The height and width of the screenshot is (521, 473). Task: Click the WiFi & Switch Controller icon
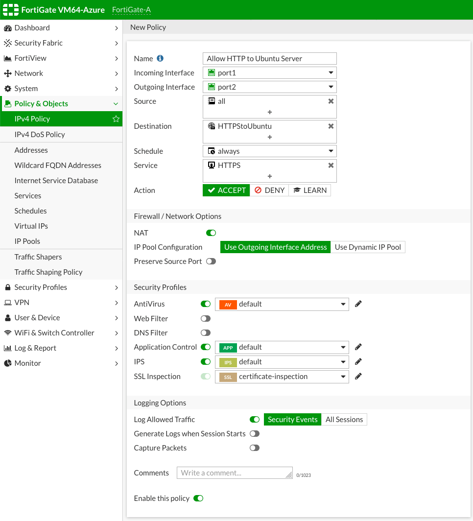coord(8,333)
